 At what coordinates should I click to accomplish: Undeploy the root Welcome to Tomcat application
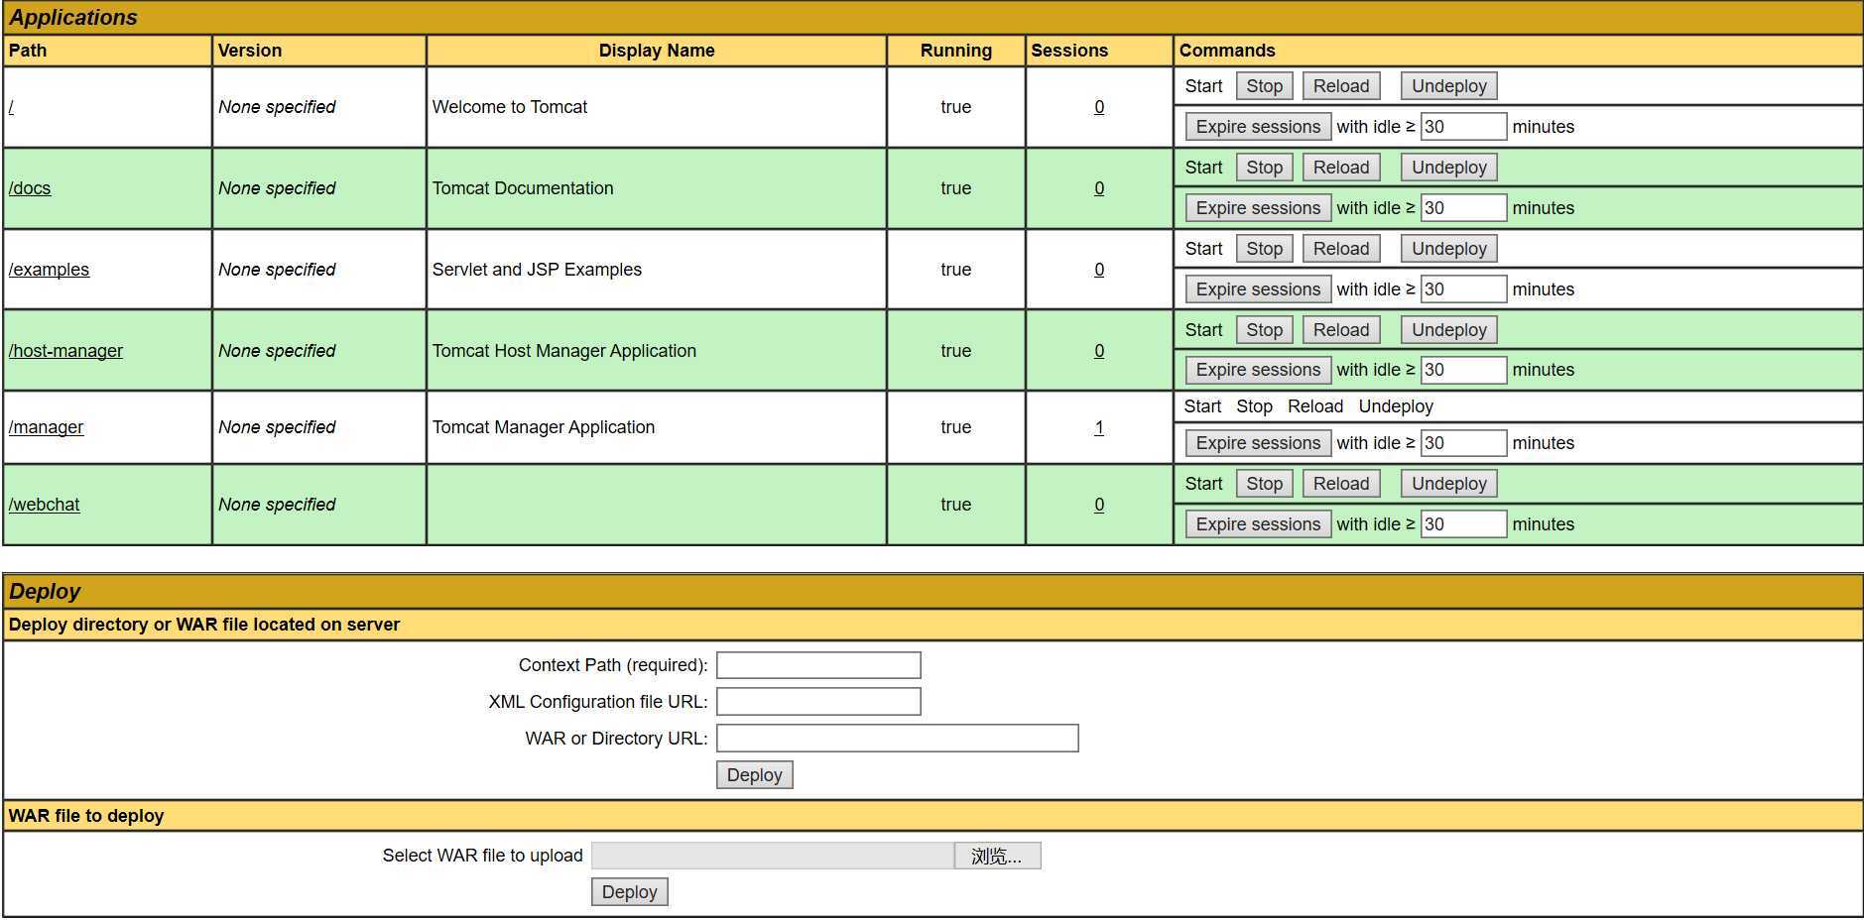[x=1449, y=86]
